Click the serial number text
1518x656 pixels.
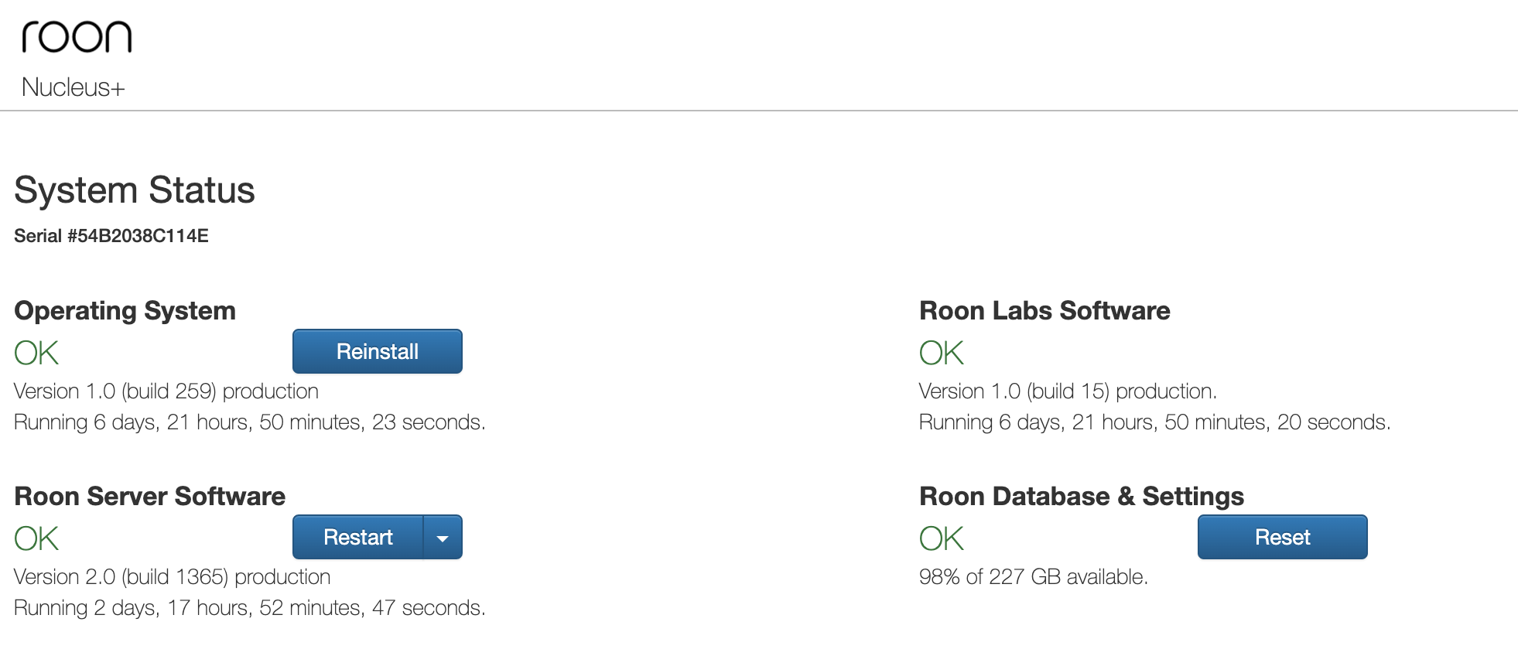(x=111, y=236)
